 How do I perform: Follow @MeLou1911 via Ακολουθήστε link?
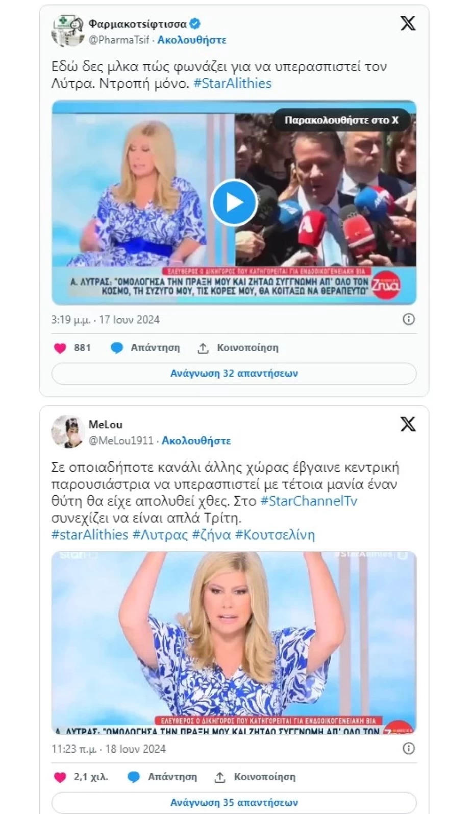click(x=196, y=440)
